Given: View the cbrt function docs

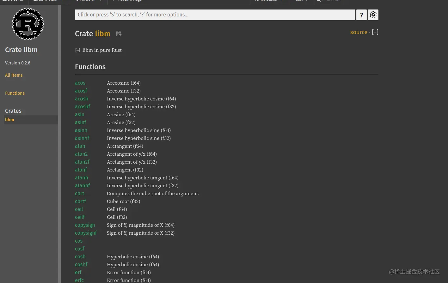Looking at the screenshot, I should 80,193.
